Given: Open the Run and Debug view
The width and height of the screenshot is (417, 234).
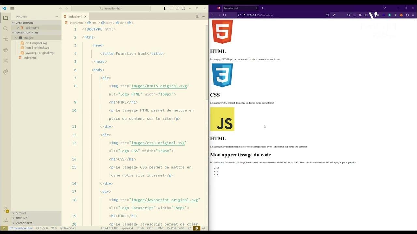Looking at the screenshot, I should [6, 50].
